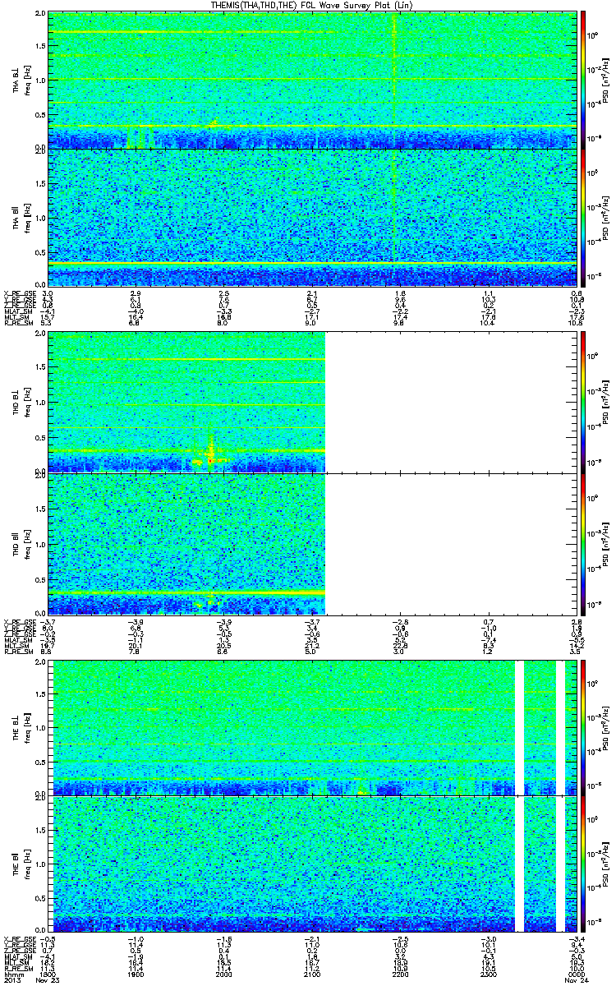Click the THEMIS FGL Wave Survey Plot title
The width and height of the screenshot is (616, 986).
(312, 5)
